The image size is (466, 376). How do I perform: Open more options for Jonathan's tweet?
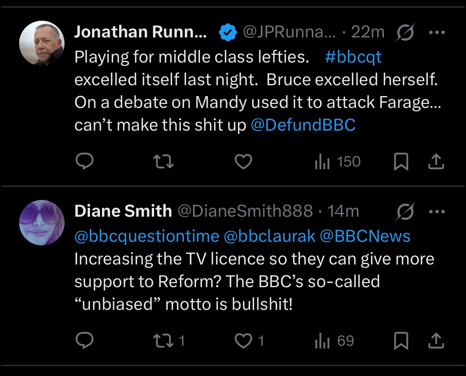click(x=437, y=32)
